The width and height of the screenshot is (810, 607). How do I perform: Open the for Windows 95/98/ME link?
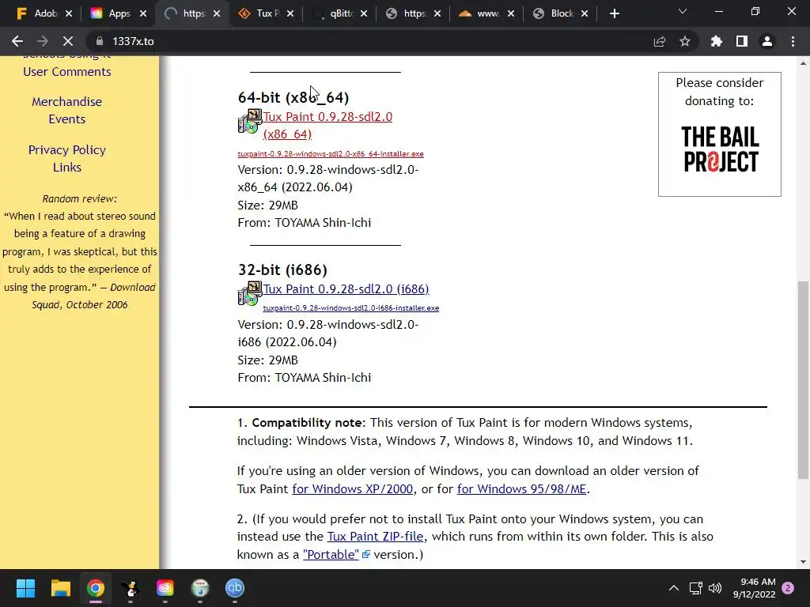[522, 488]
